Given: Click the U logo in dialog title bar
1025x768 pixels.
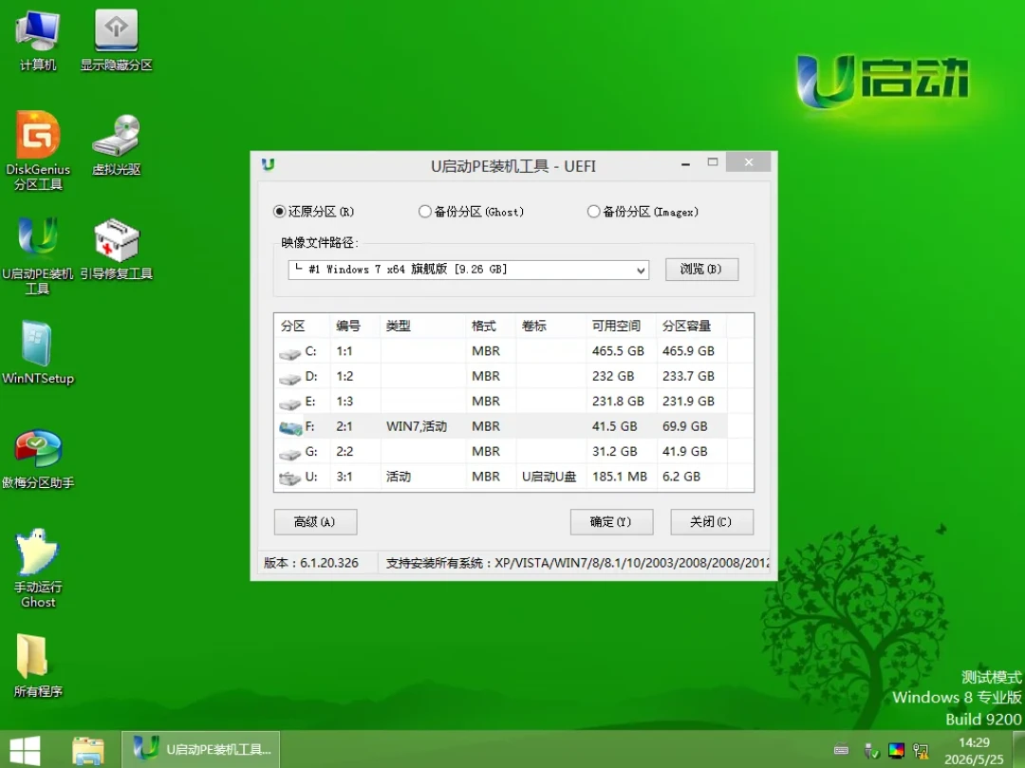Looking at the screenshot, I should pos(268,165).
